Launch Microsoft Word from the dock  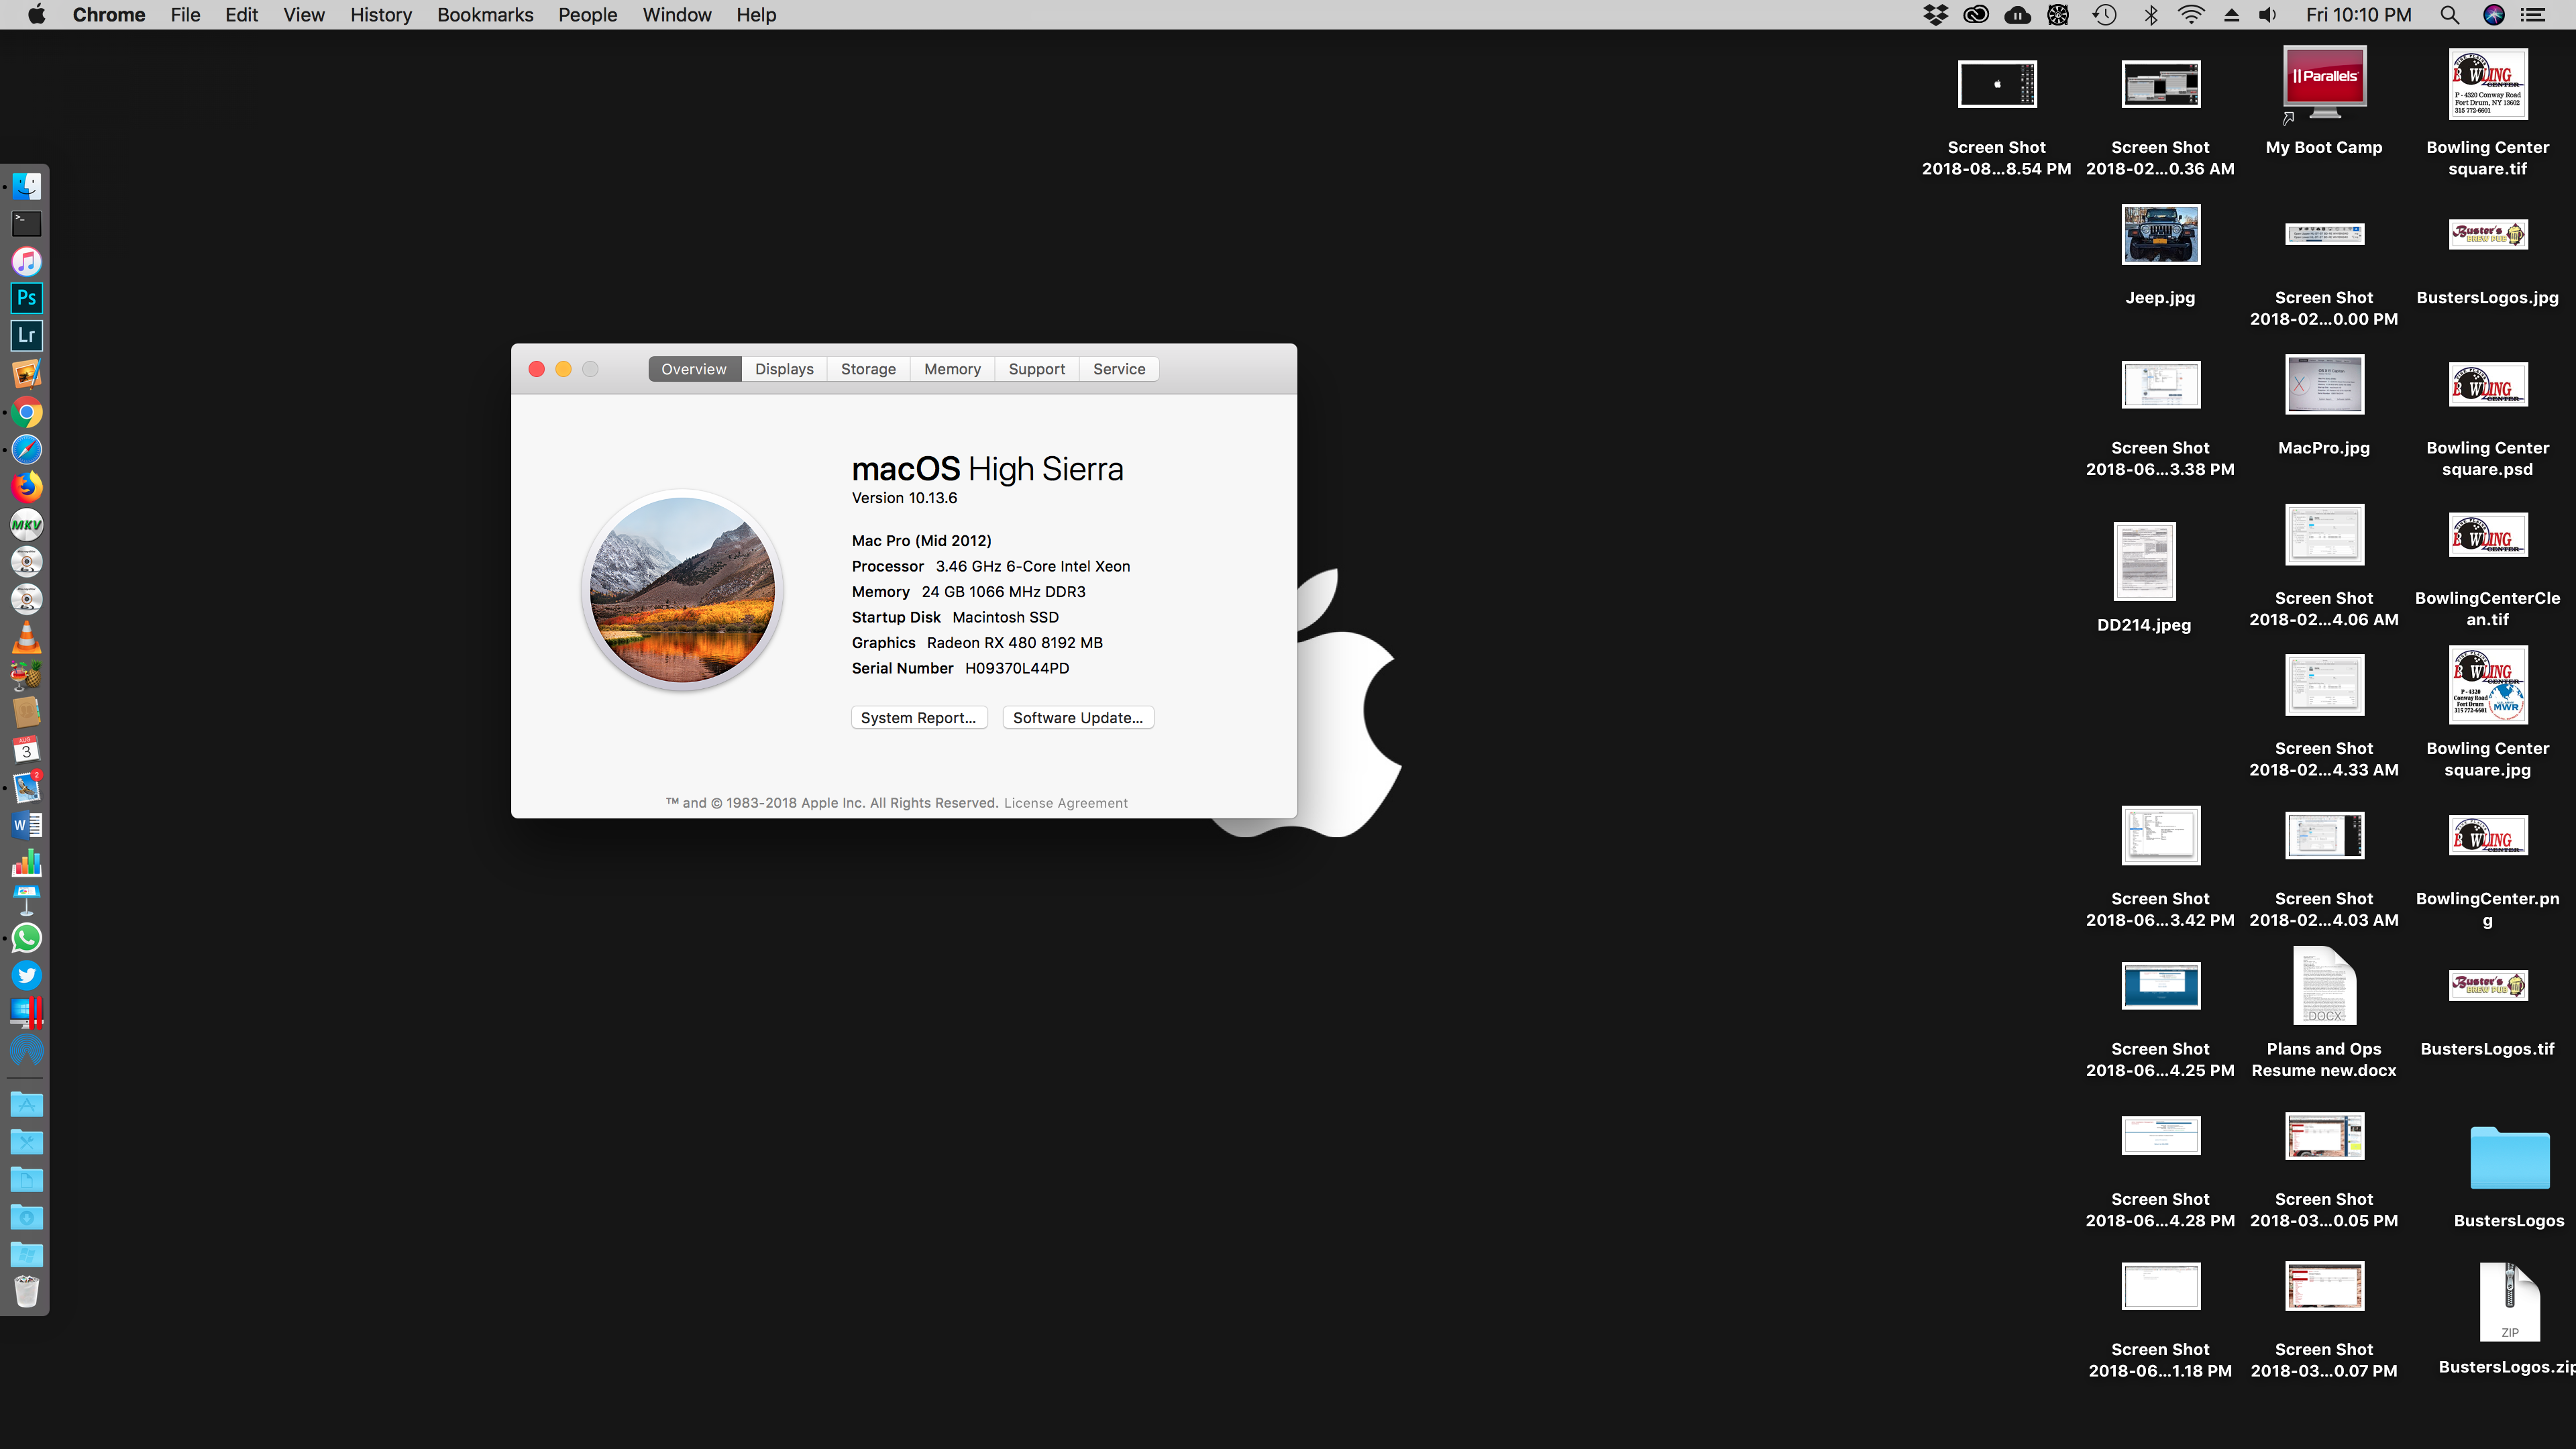27,825
